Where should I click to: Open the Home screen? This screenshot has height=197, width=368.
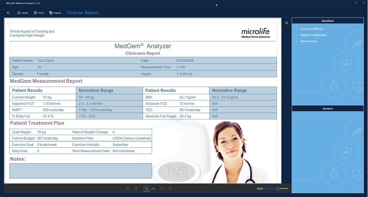[x=23, y=13]
